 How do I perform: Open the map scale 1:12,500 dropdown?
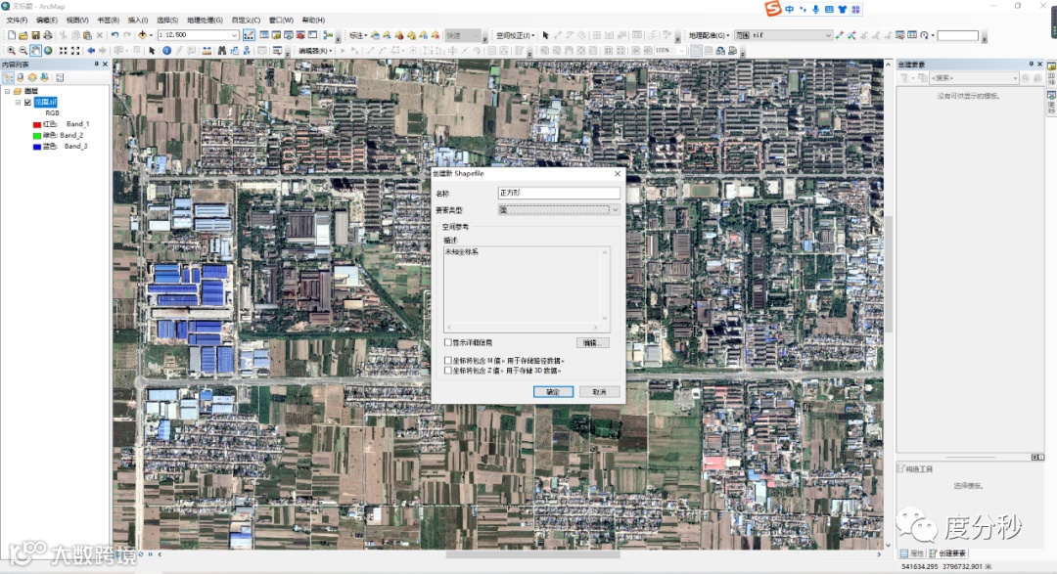point(234,35)
